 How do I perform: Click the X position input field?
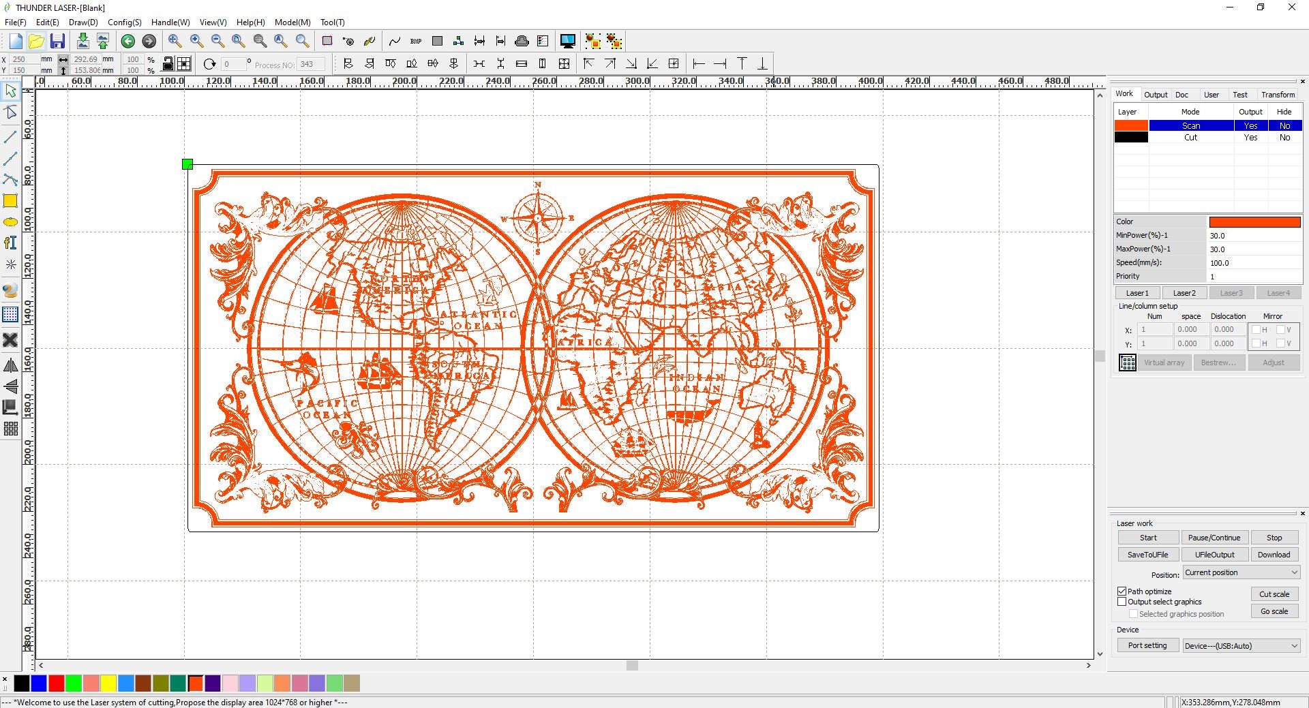pyautogui.click(x=26, y=59)
